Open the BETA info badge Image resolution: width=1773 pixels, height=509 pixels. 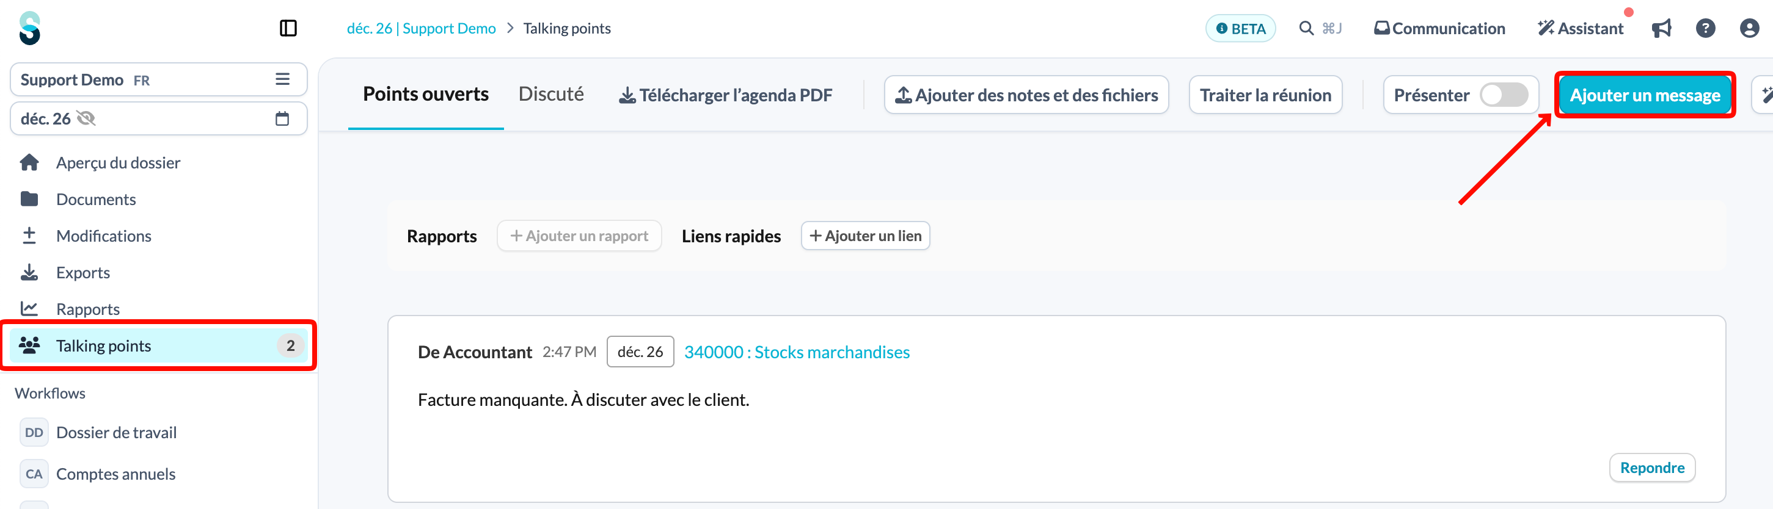click(1240, 28)
